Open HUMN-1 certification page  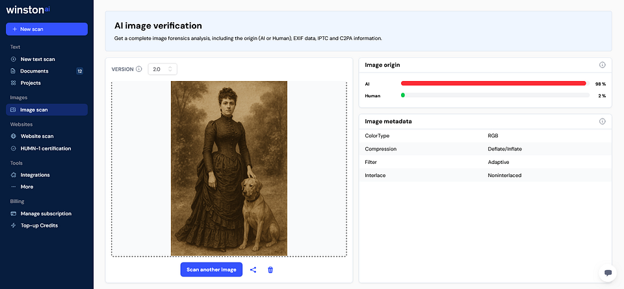coord(45,148)
